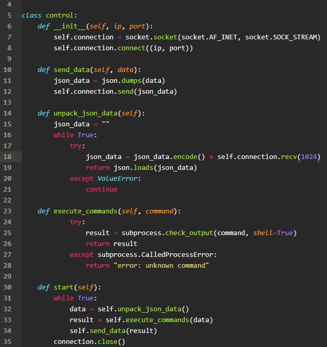327x347 pixels.
Task: Click the send_data function definition name
Action: coord(72,70)
